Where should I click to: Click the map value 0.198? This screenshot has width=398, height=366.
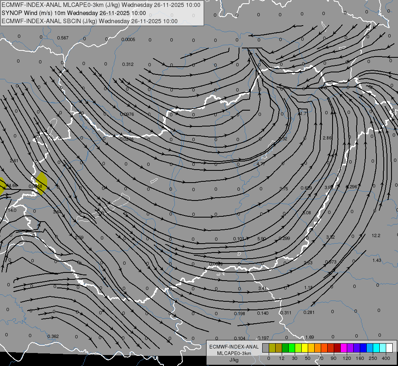[239, 314]
